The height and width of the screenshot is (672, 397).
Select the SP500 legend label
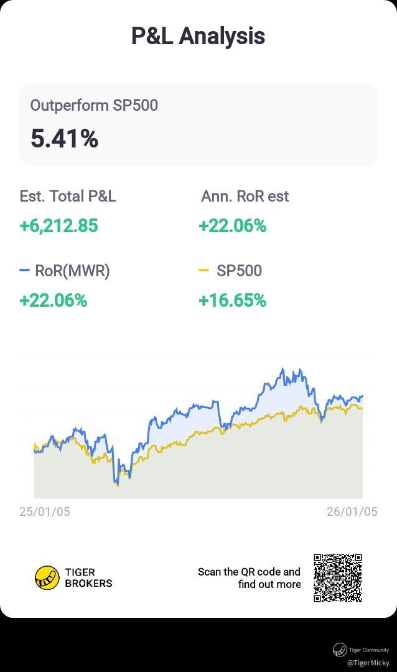click(x=239, y=271)
